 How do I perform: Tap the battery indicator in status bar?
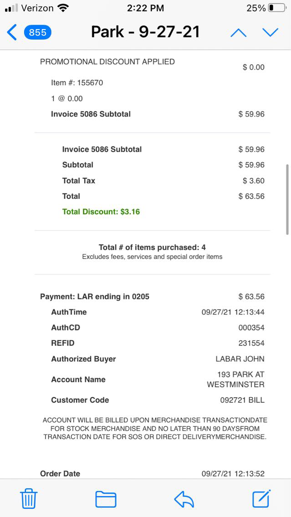[277, 8]
